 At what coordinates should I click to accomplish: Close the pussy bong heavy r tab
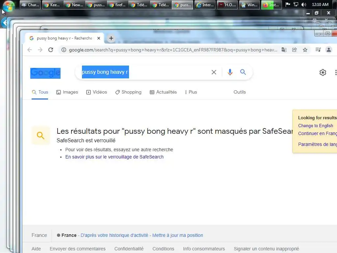[99, 38]
